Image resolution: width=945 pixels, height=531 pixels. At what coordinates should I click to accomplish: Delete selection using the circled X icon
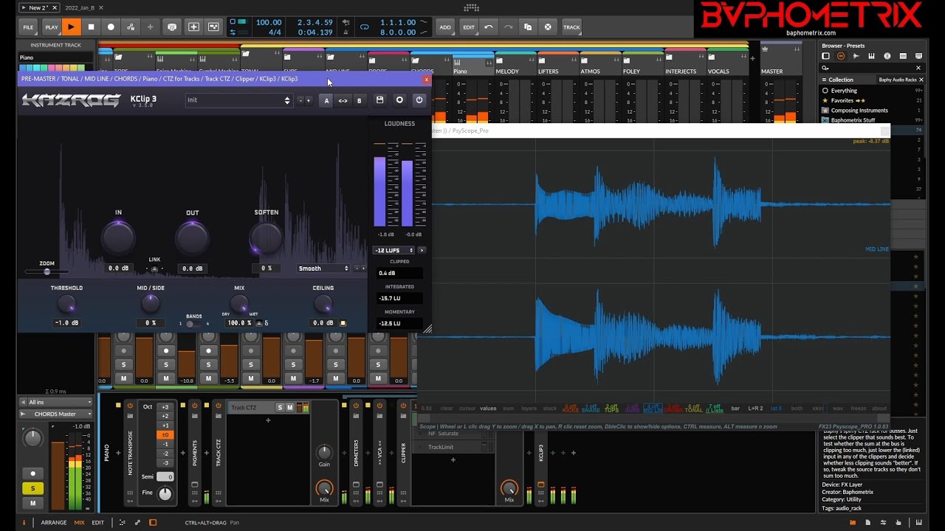(x=547, y=27)
